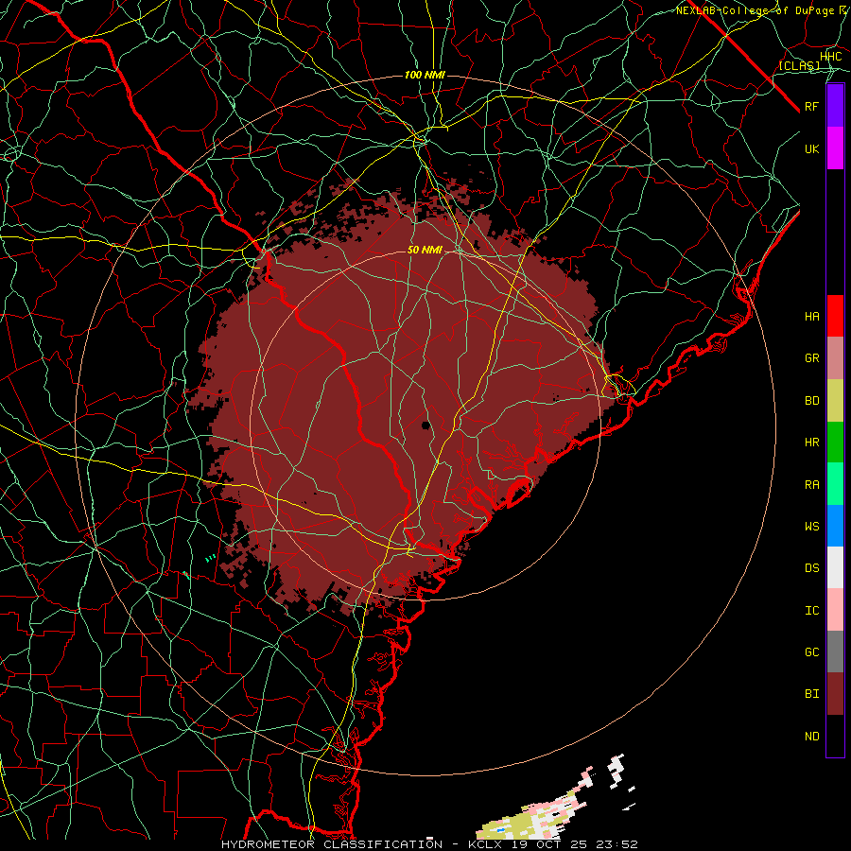851x851 pixels.
Task: Click the UK legend label
Action: coord(811,148)
